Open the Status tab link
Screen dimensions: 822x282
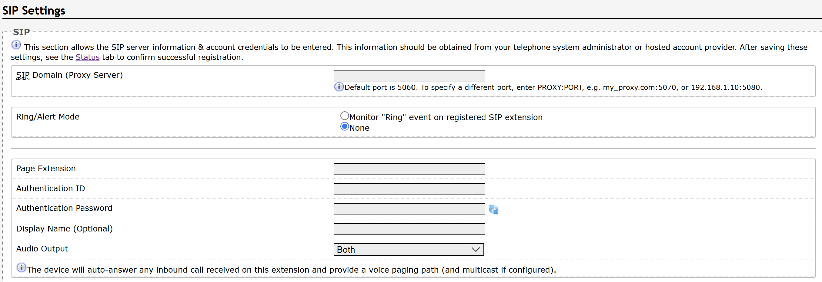[x=87, y=57]
